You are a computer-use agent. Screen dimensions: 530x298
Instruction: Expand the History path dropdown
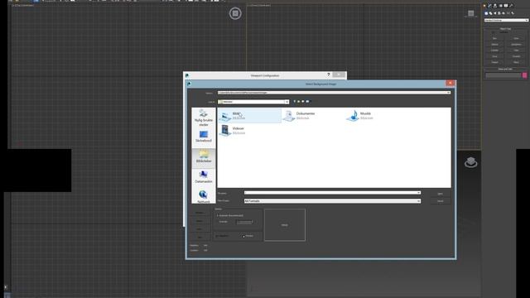(x=449, y=93)
